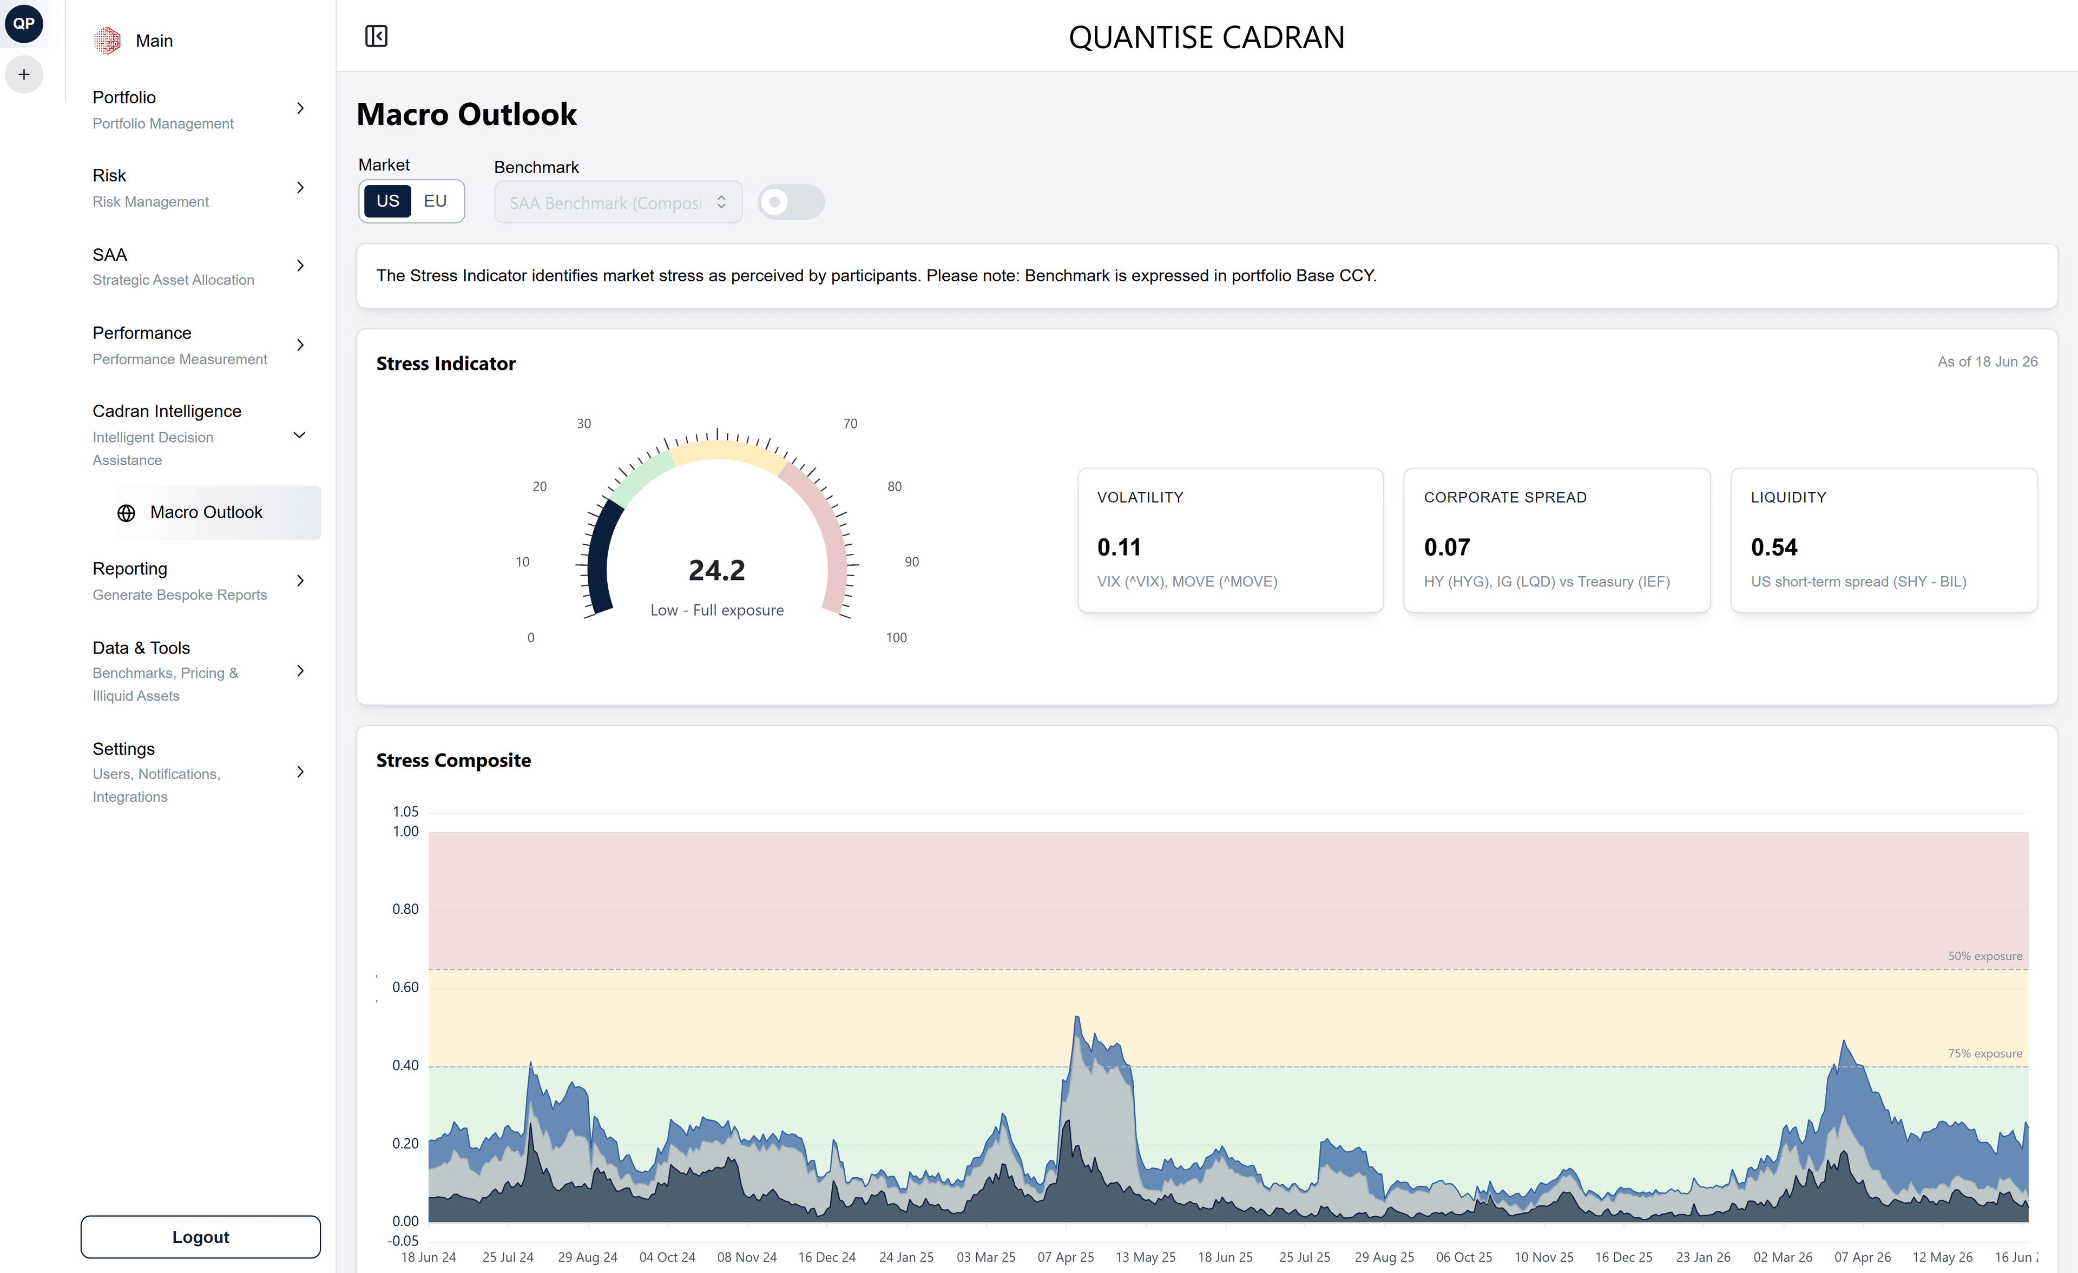Click the 24.2 gauge value
This screenshot has height=1273, width=2078.
click(717, 571)
